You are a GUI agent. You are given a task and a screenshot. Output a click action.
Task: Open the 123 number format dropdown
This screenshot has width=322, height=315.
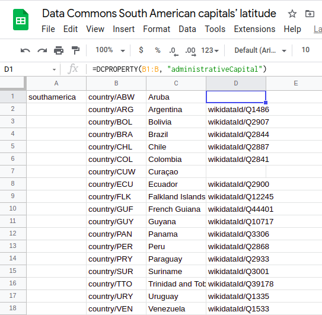(210, 50)
